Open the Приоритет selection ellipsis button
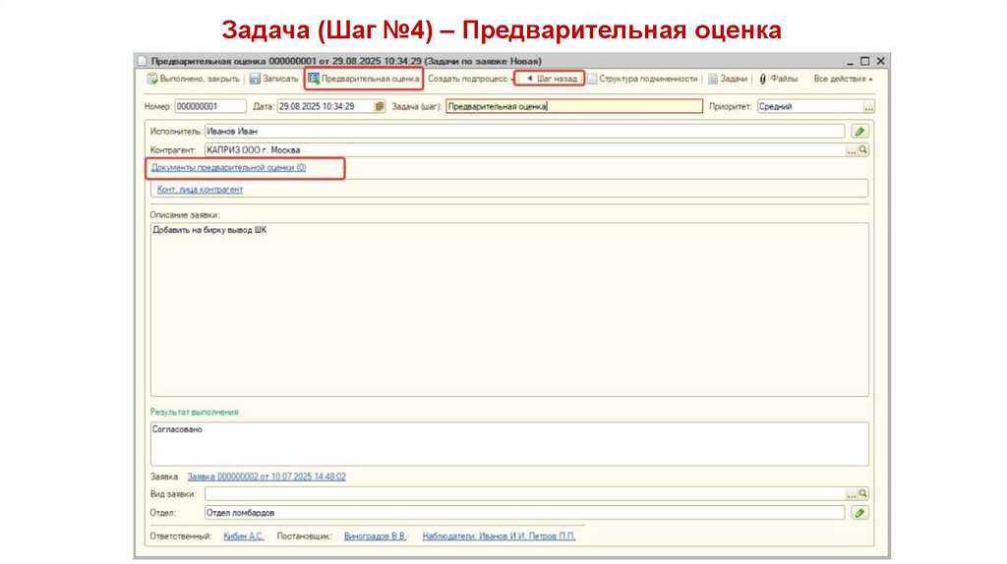 pyautogui.click(x=869, y=106)
